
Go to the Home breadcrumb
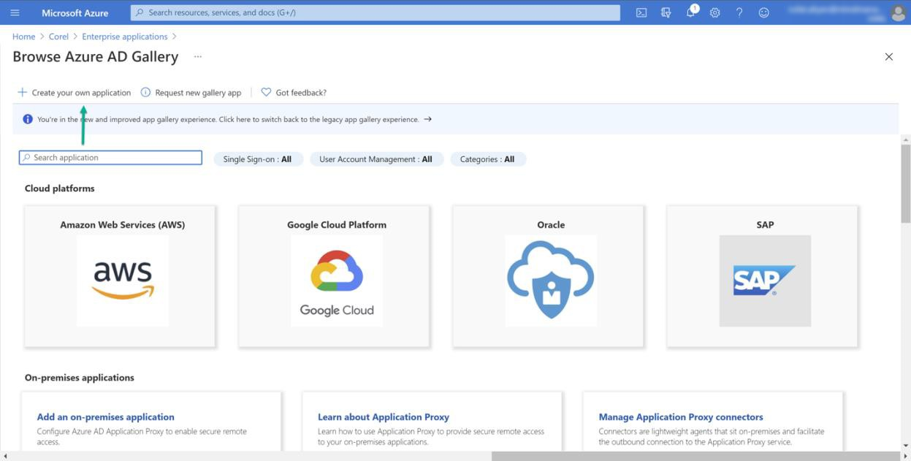click(23, 37)
